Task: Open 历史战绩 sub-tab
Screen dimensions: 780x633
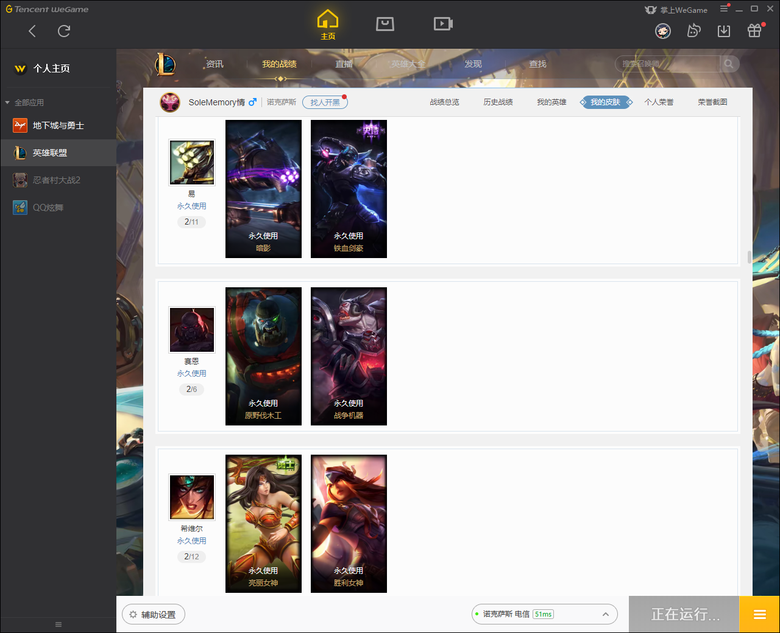Action: tap(498, 102)
